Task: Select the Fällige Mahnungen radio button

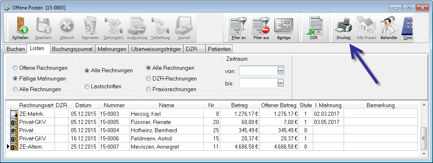Action: coord(15,78)
